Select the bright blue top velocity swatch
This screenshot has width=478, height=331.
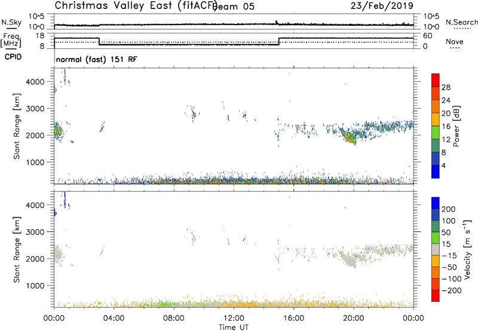[436, 203]
